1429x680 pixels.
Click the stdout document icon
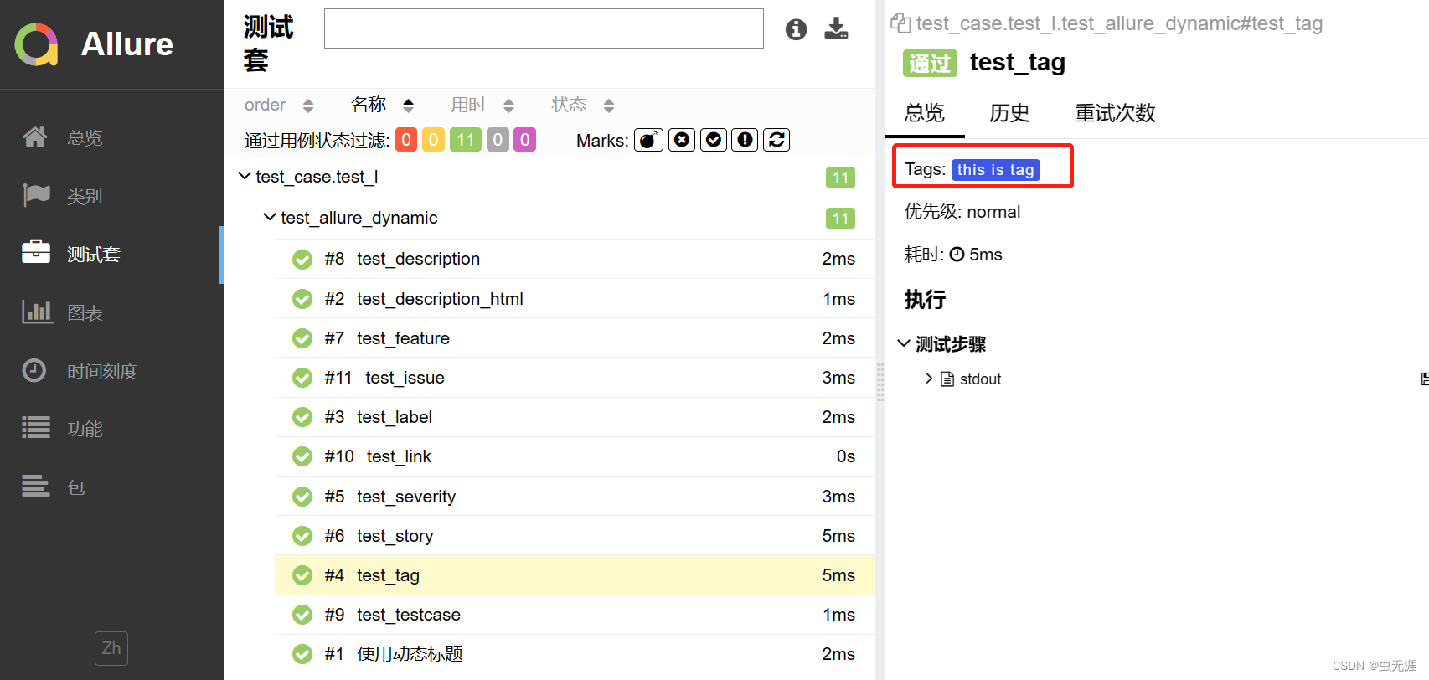click(947, 379)
